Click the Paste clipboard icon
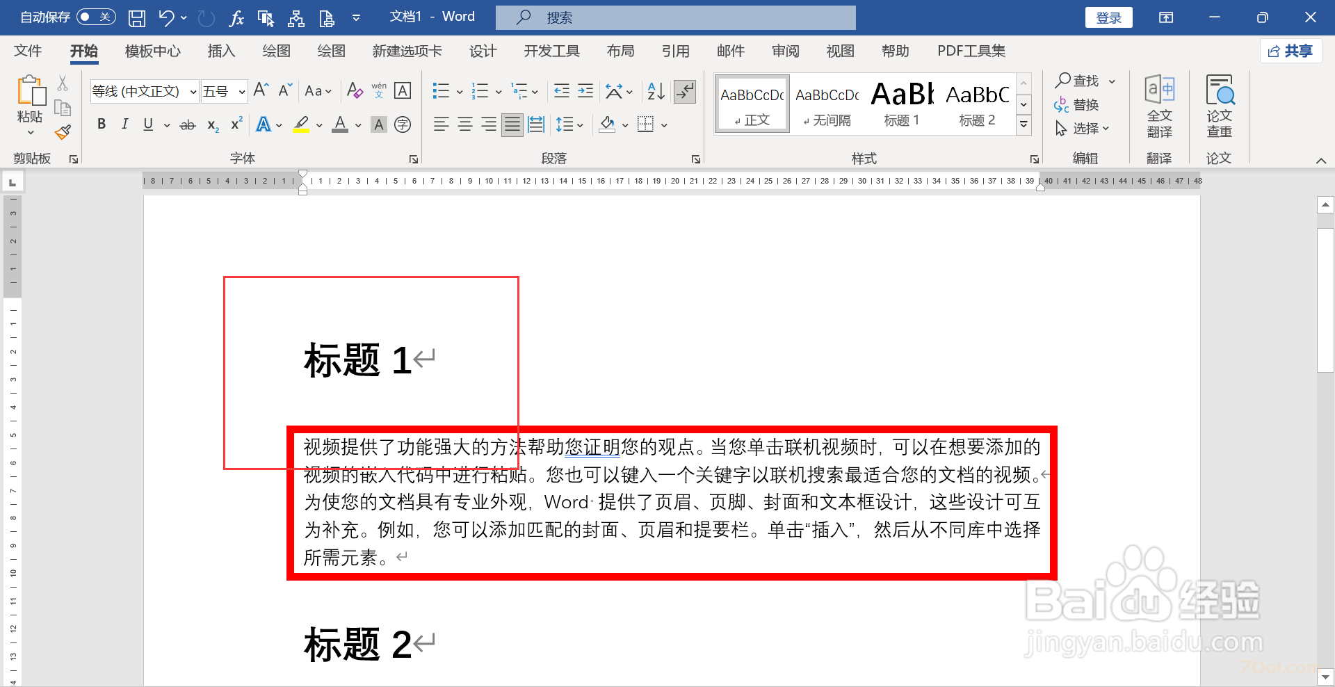Screen dimensions: 1335x687 coord(30,92)
